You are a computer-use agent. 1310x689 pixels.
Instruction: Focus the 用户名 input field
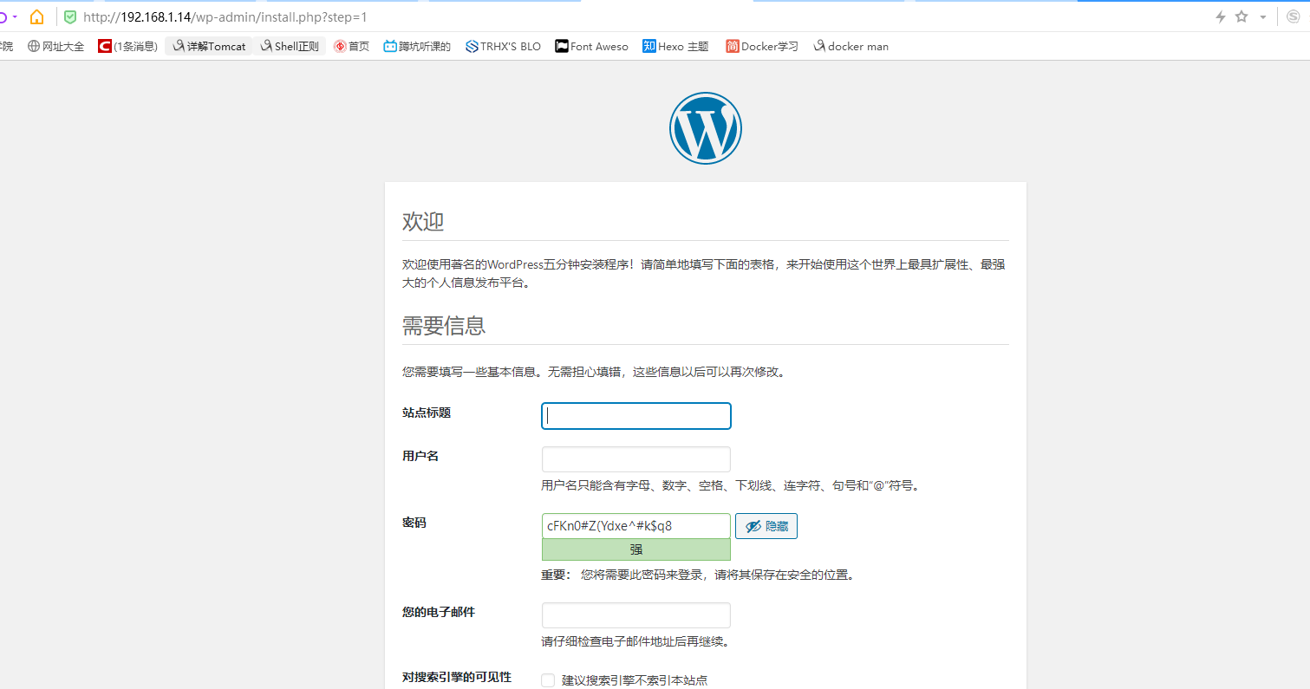[636, 459]
